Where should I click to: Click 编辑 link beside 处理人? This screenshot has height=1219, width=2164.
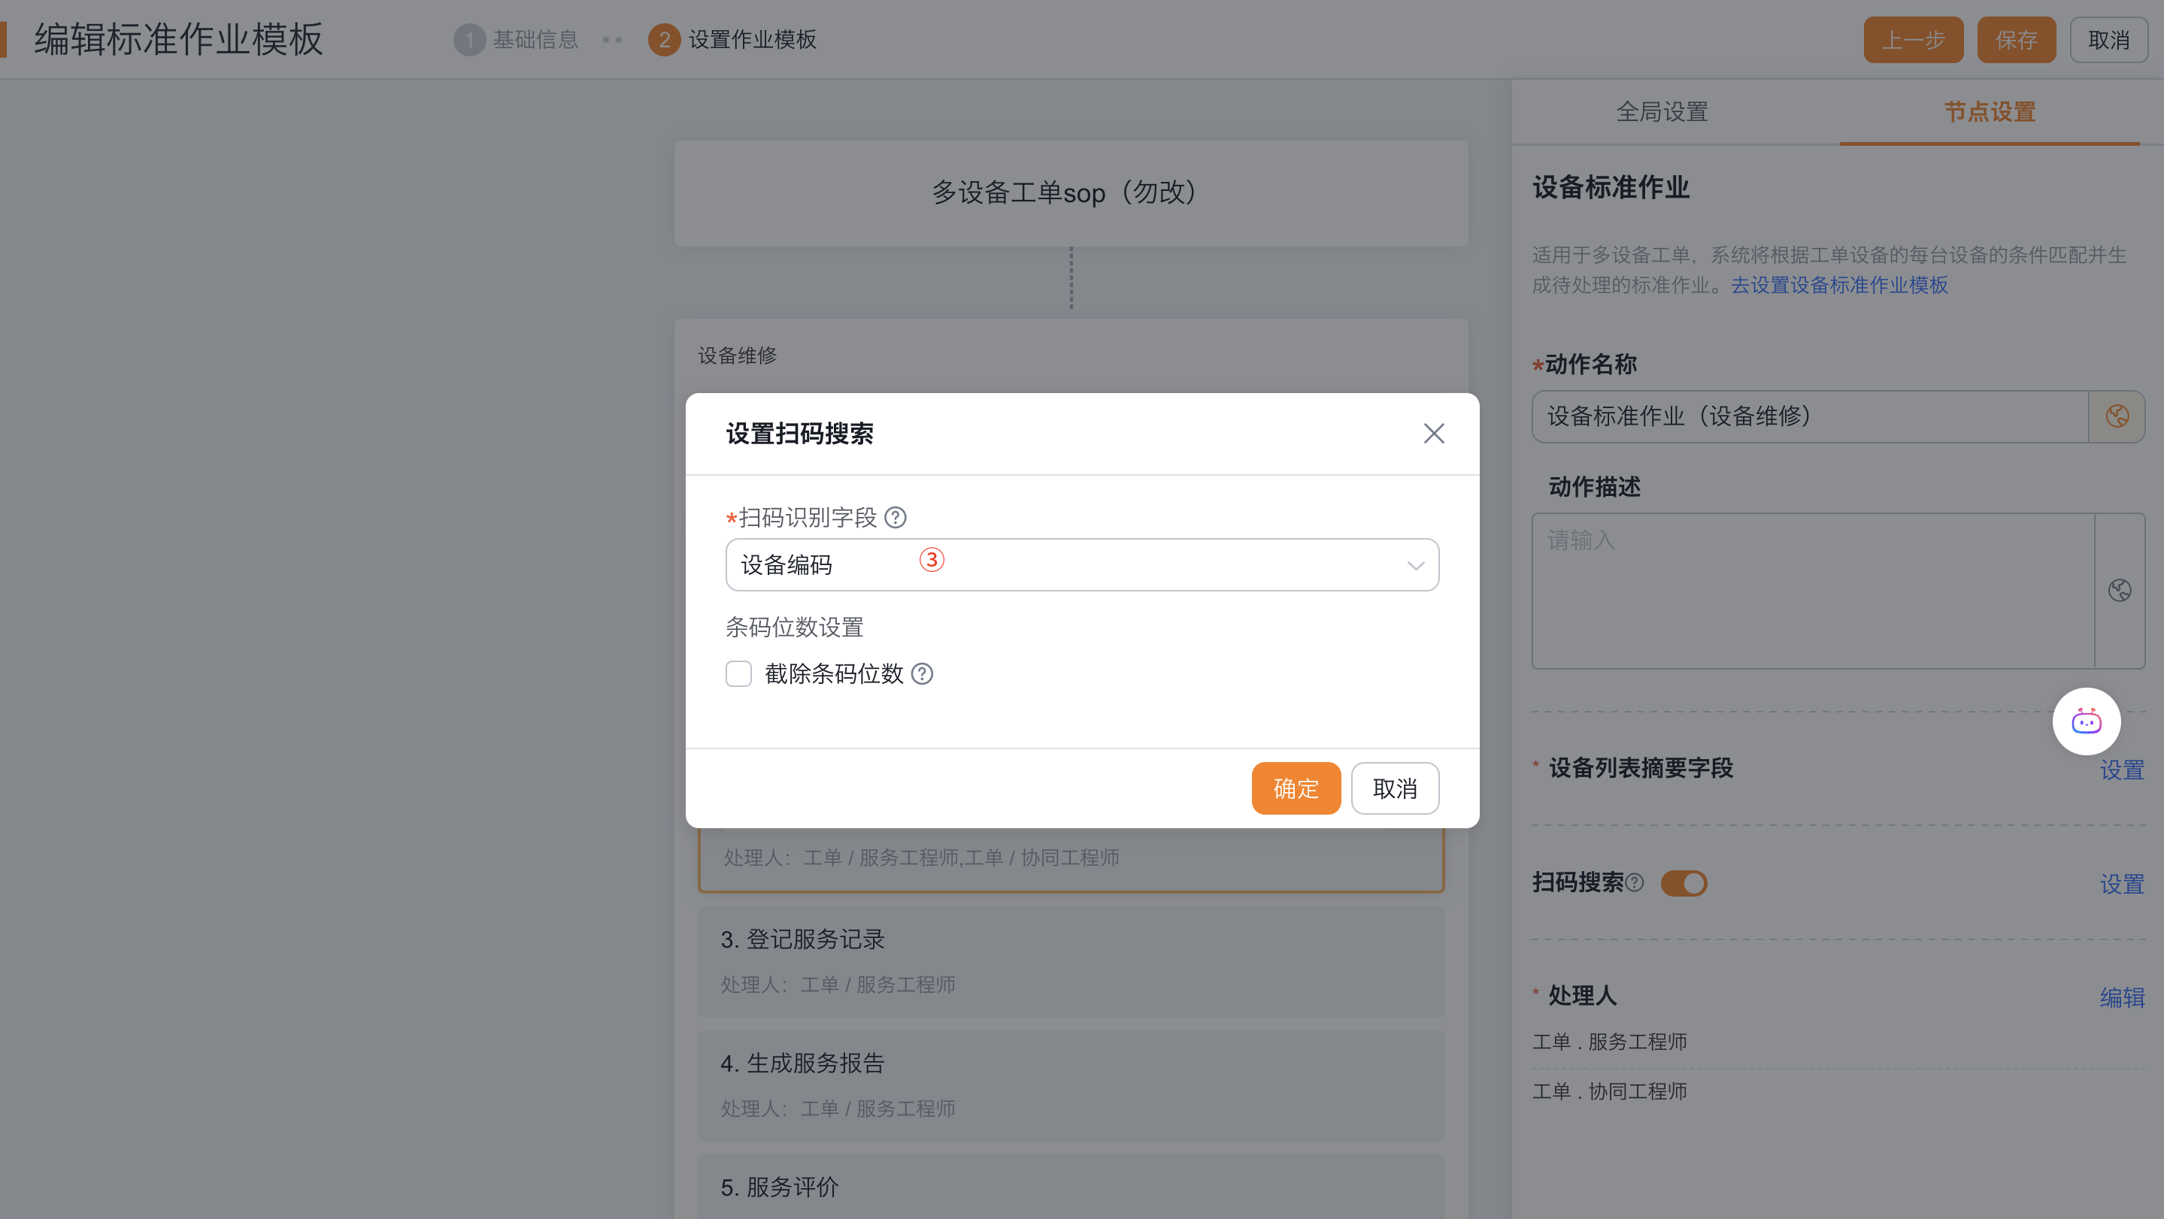tap(2121, 997)
